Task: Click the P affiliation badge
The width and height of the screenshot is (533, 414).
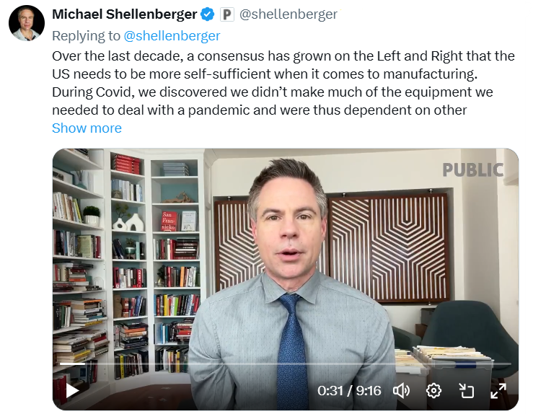Action: click(226, 14)
